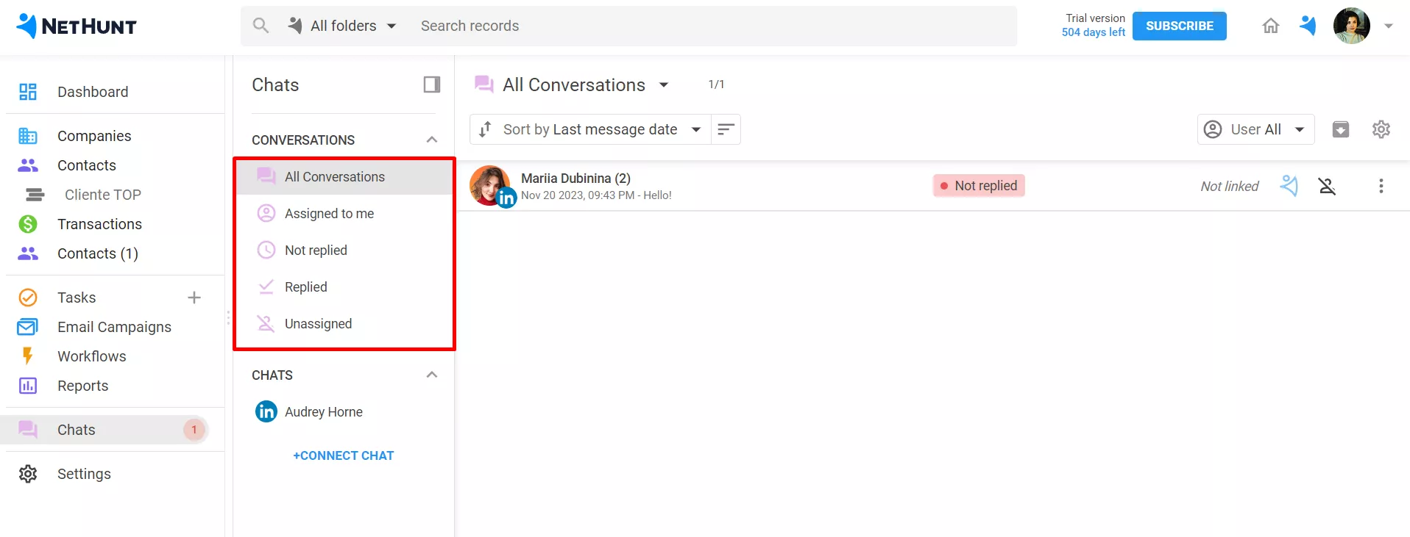Viewport: 1410px width, 537px height.
Task: Open Contacts (1) folder
Action: 97,253
